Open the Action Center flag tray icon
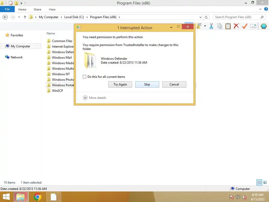269x202 pixels. (231, 197)
